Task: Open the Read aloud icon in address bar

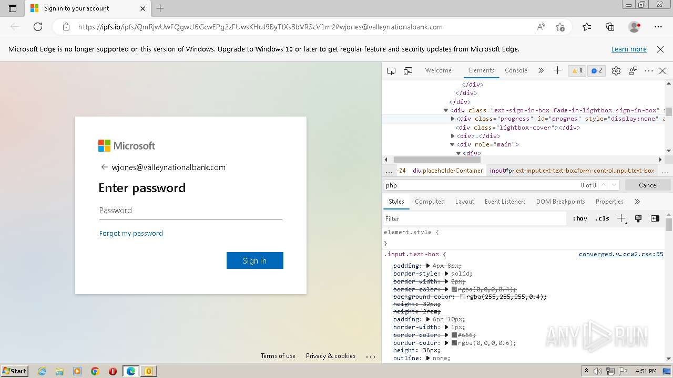Action: click(541, 27)
